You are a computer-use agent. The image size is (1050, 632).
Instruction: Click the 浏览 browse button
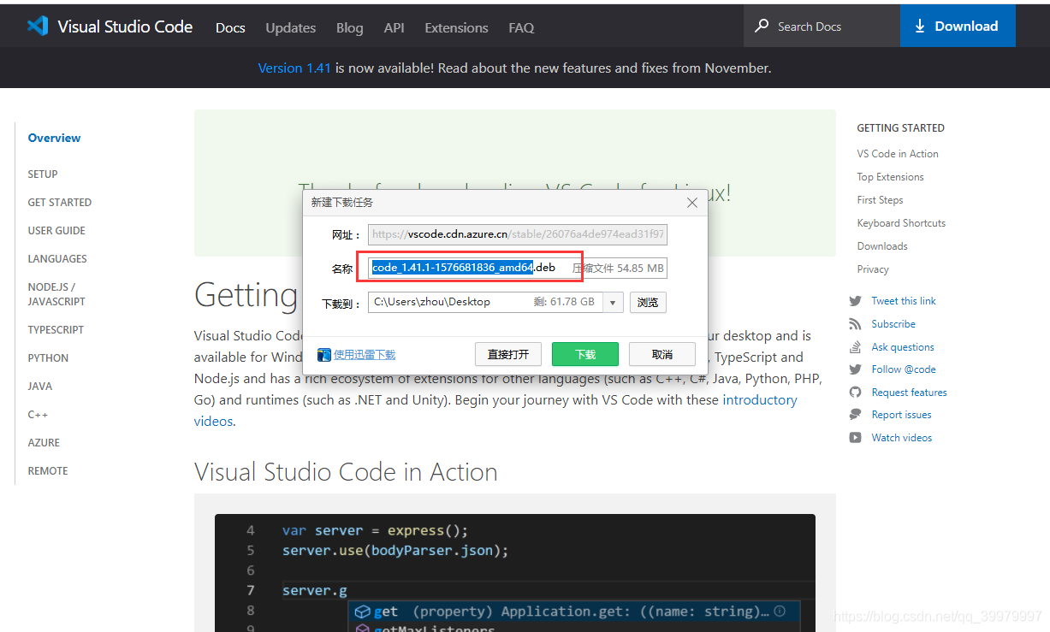coord(648,303)
